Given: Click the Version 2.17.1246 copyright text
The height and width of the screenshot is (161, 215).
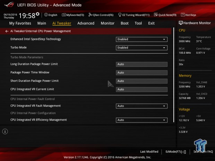Looking at the screenshot, I should coord(108,157).
